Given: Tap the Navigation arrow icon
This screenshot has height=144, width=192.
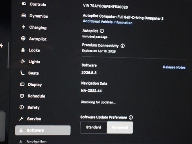Looking at the screenshot, I should coord(20,142).
